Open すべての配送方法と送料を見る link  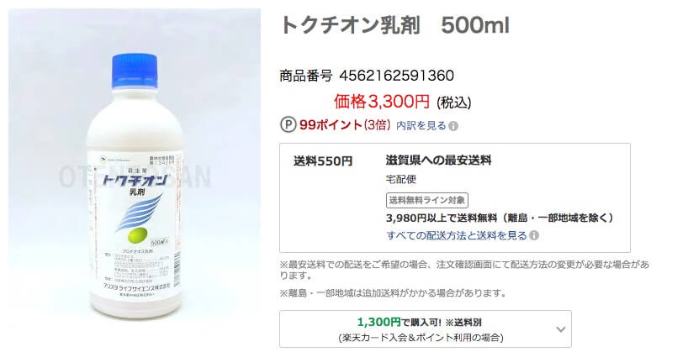[x=457, y=235]
